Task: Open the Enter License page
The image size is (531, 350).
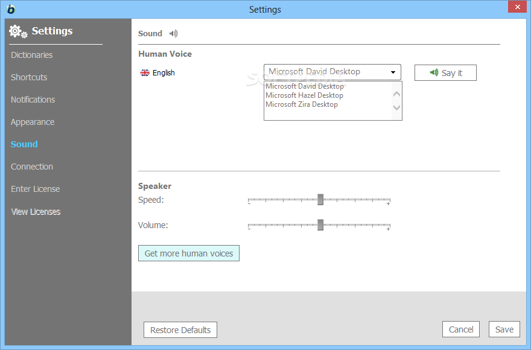Action: pos(35,189)
